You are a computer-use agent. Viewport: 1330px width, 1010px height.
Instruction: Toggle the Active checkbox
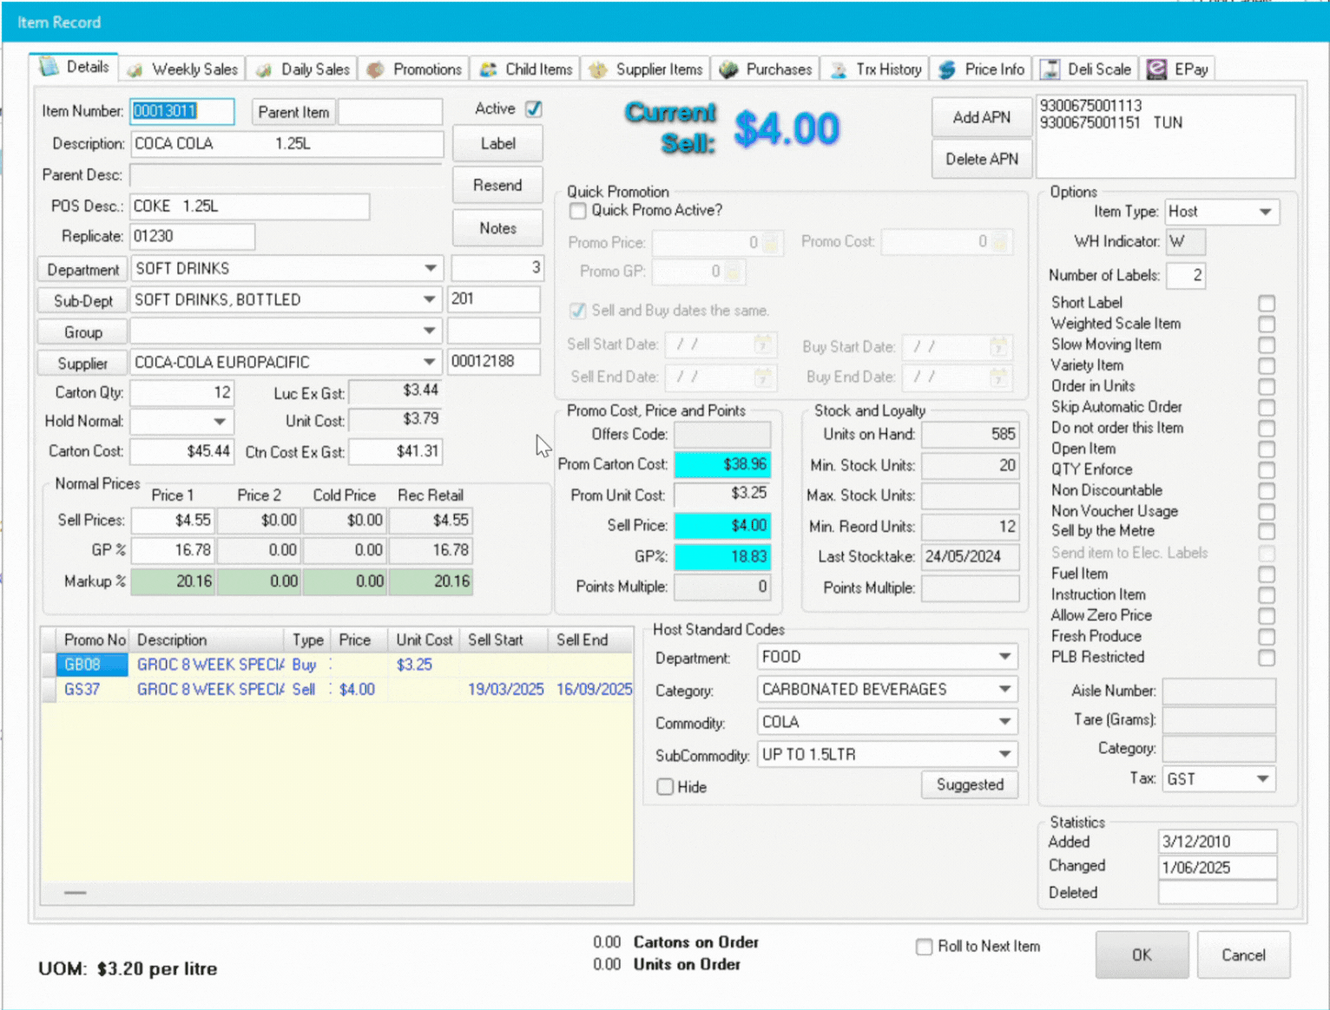click(x=534, y=108)
